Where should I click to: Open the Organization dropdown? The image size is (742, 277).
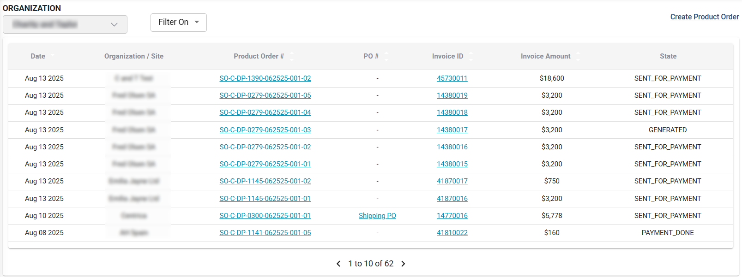(x=65, y=24)
